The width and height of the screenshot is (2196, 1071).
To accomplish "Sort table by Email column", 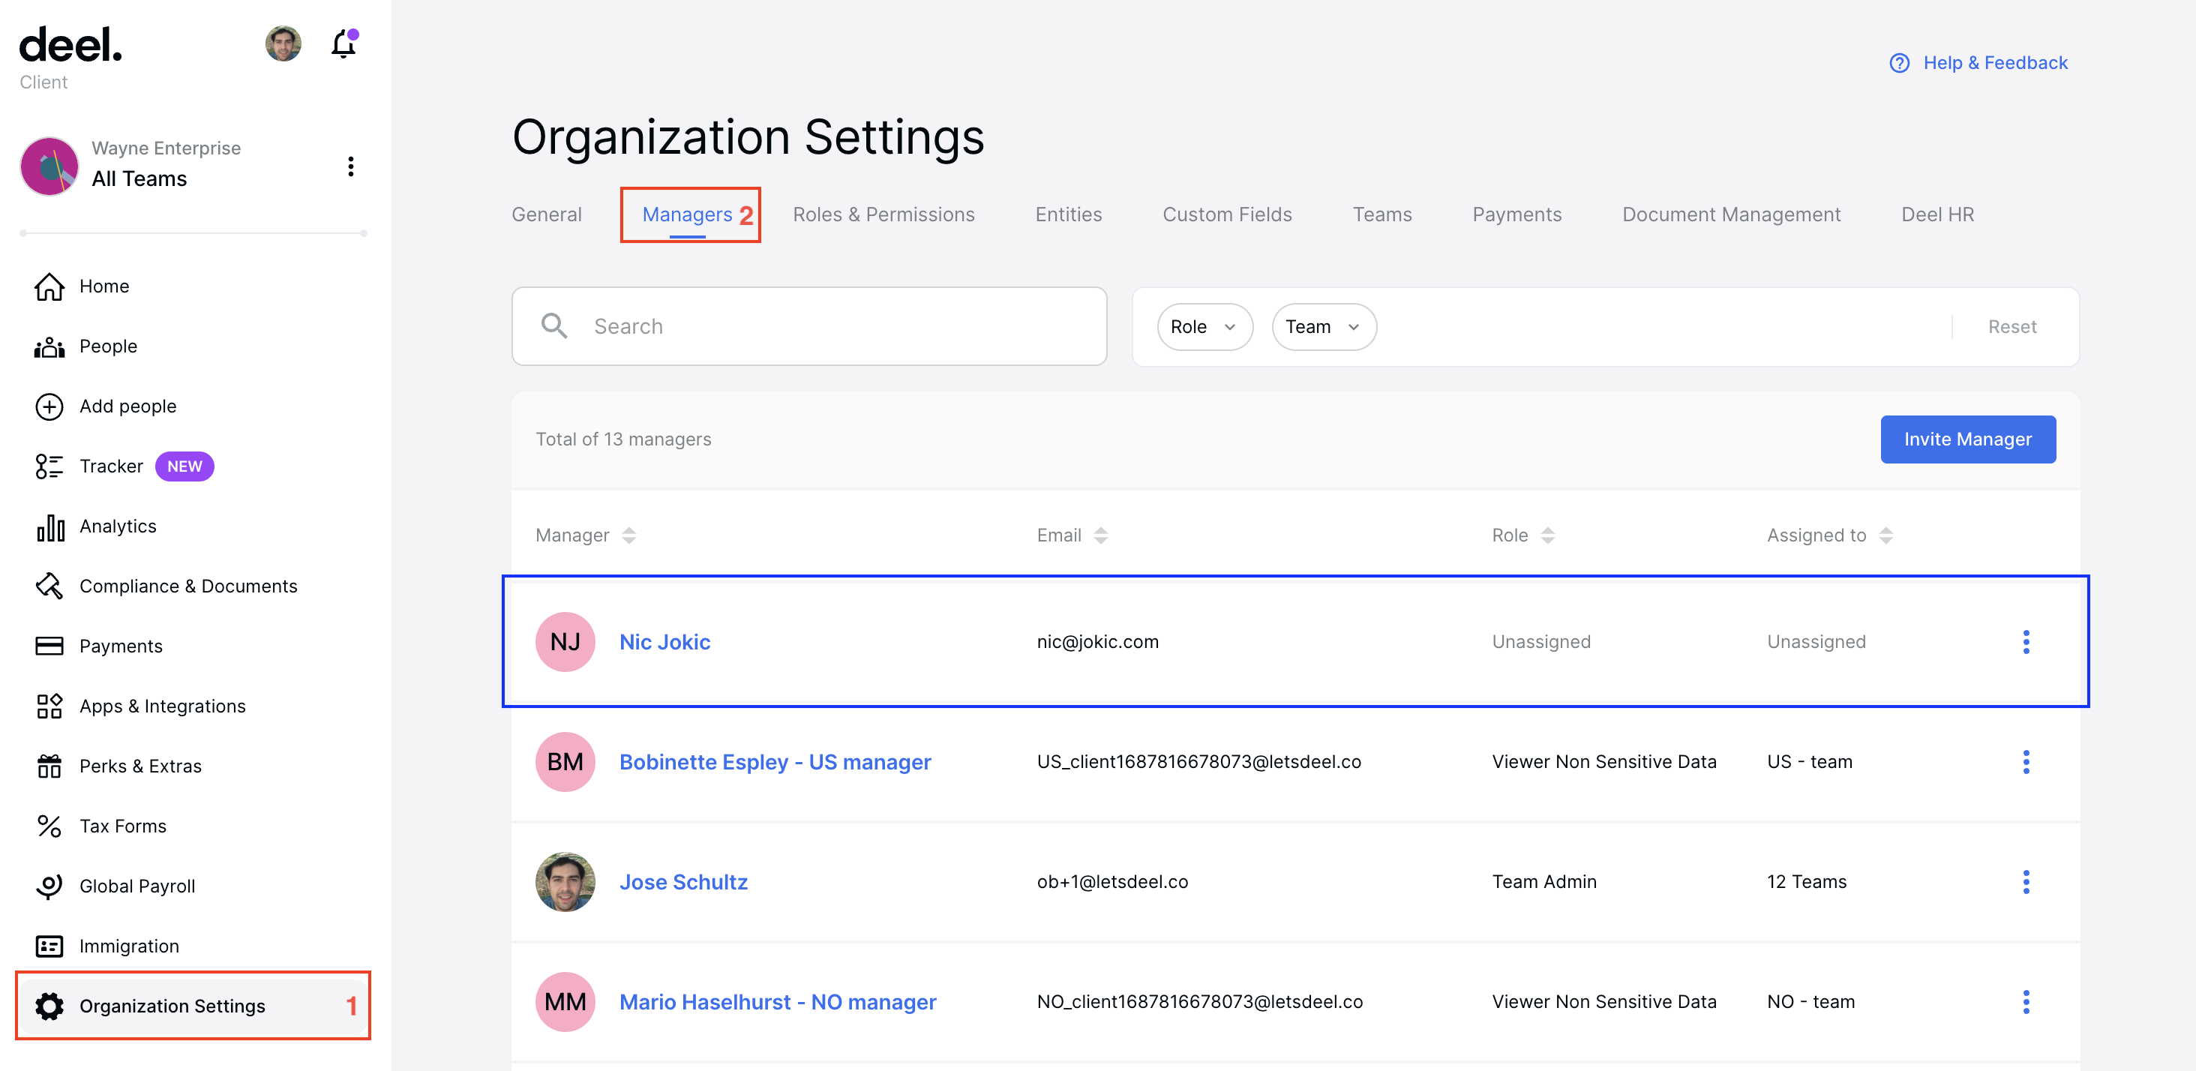I will [1099, 535].
